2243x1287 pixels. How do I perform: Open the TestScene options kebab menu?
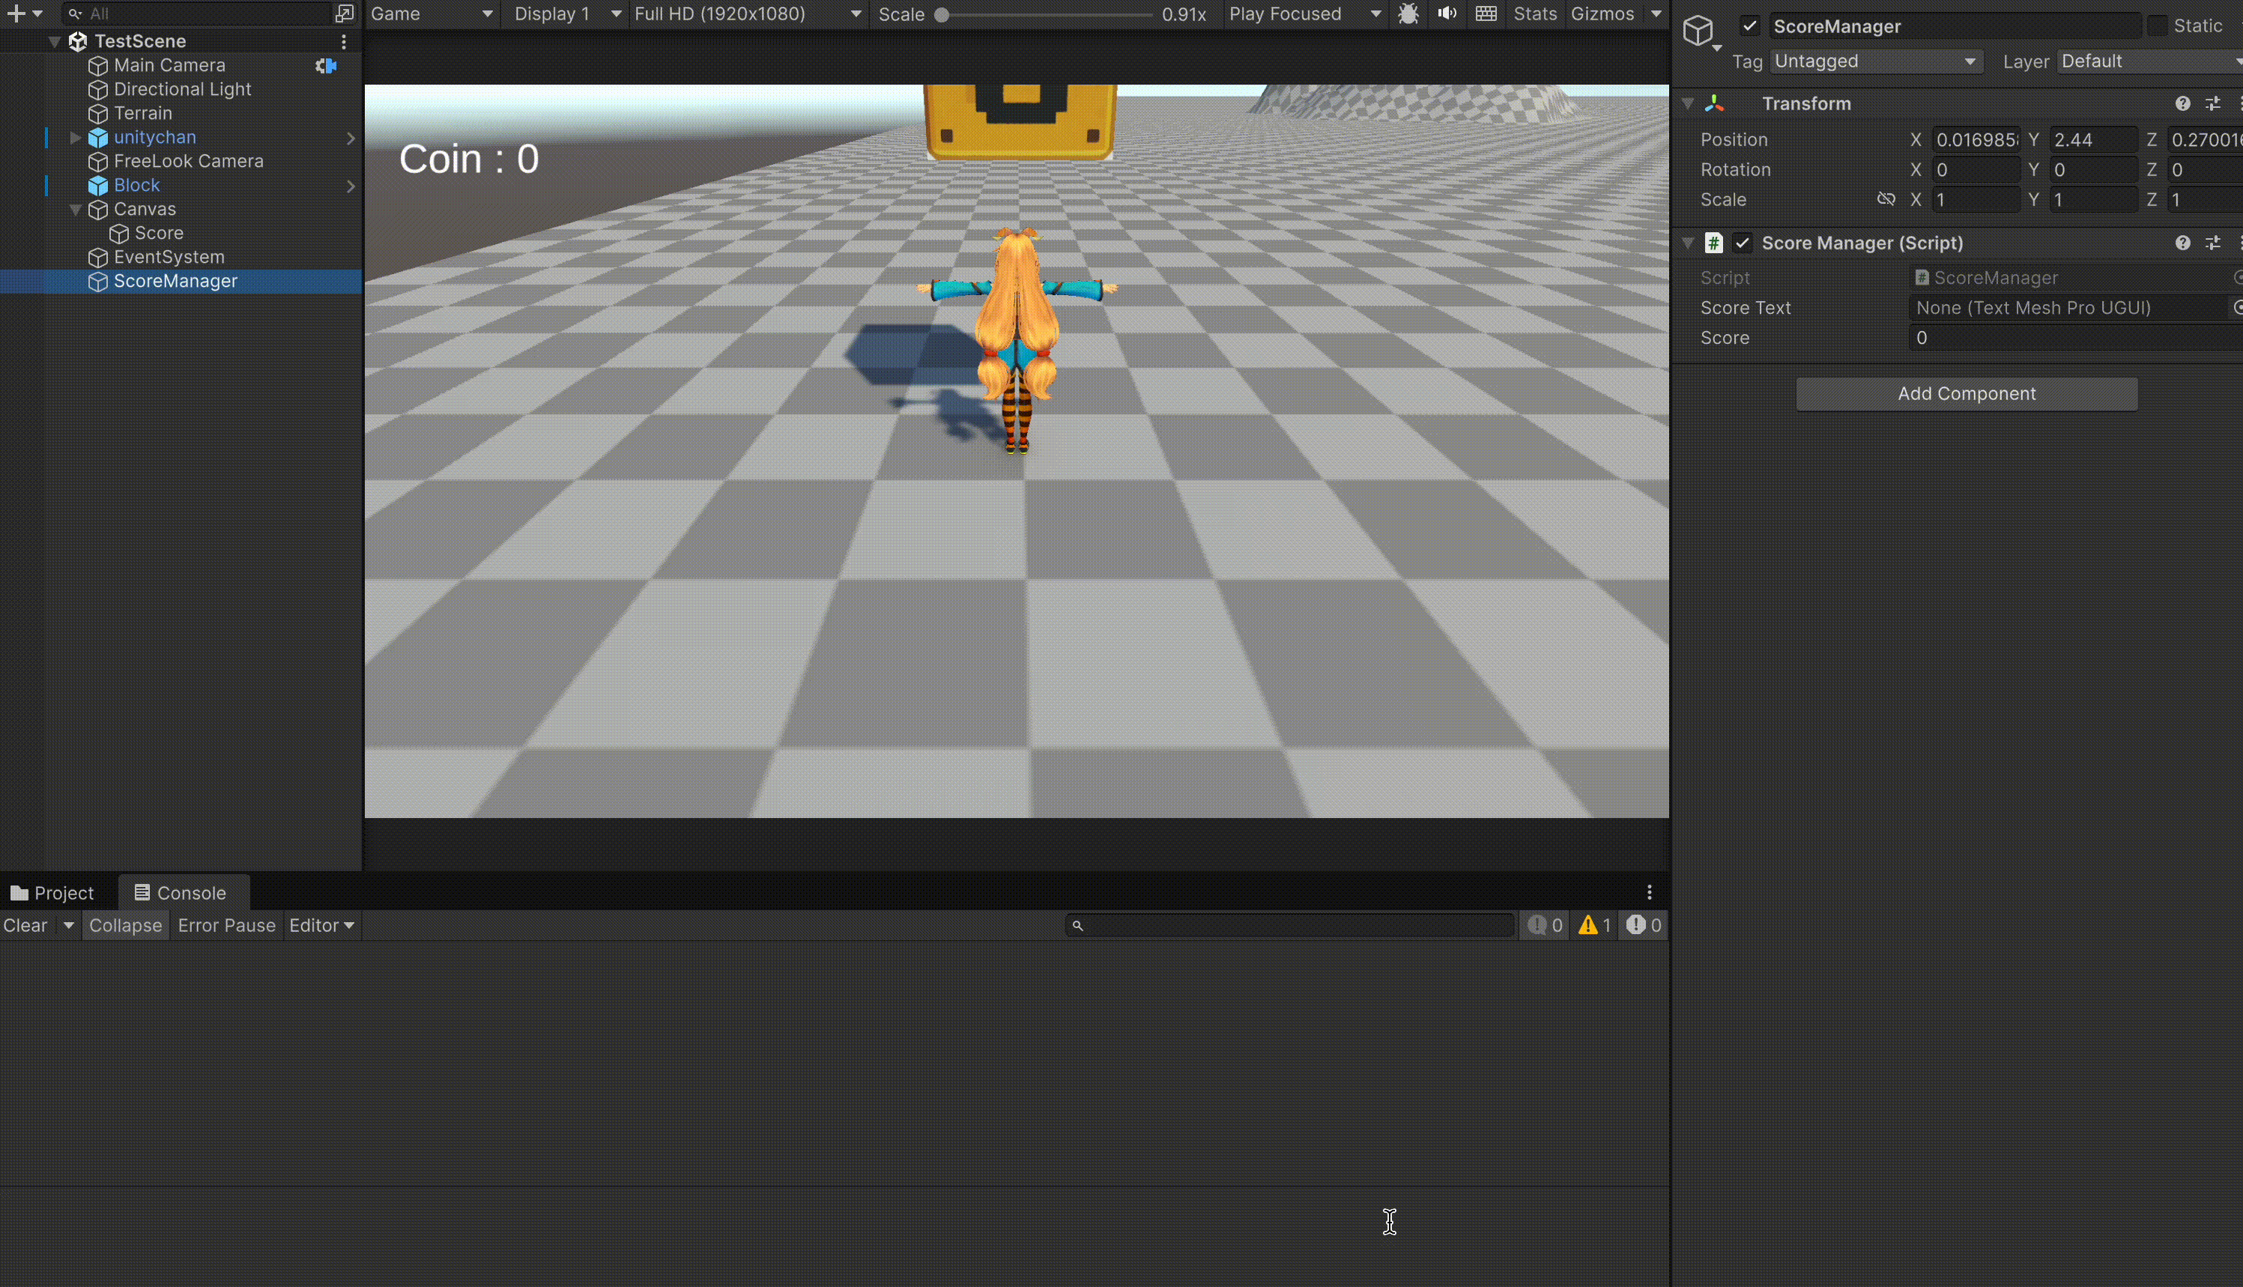344,41
